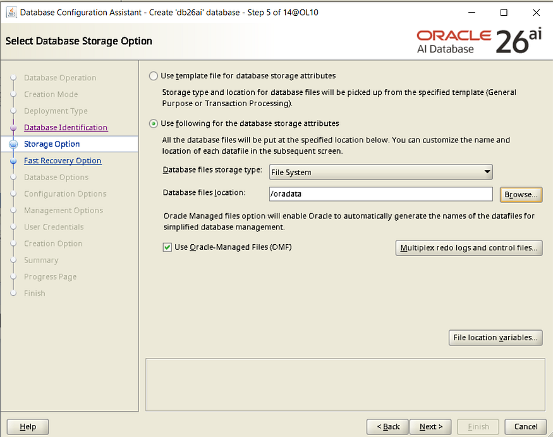The height and width of the screenshot is (437, 553).
Task: Click the Help button
Action: coord(28,427)
